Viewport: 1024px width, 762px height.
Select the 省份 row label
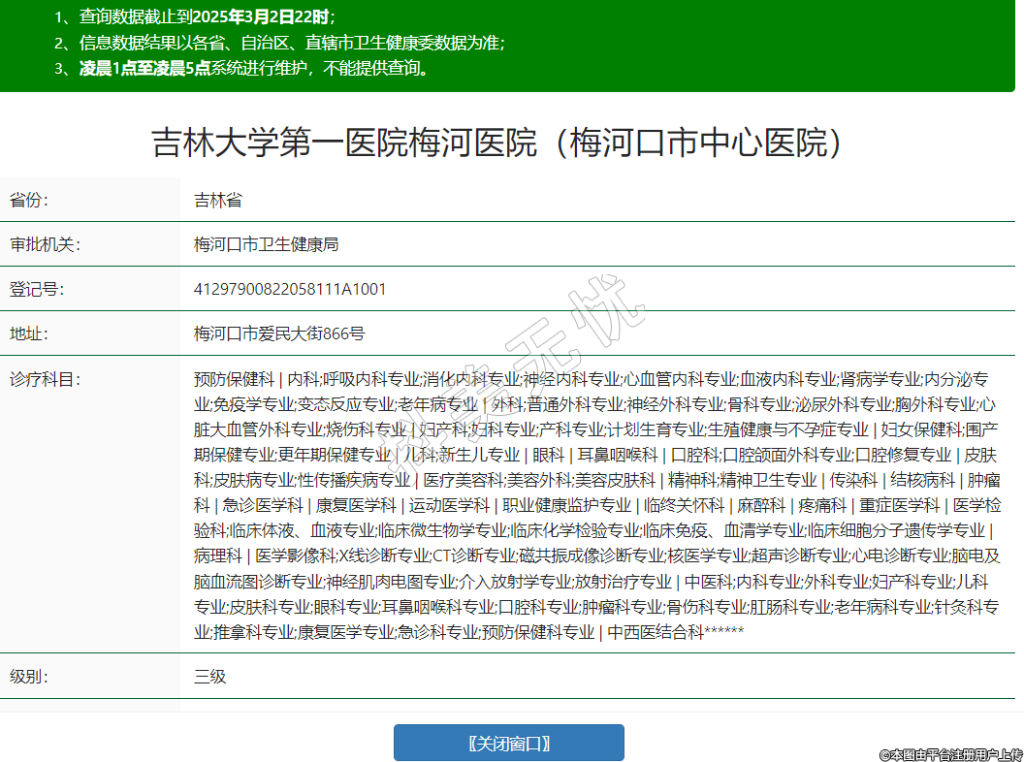(29, 200)
